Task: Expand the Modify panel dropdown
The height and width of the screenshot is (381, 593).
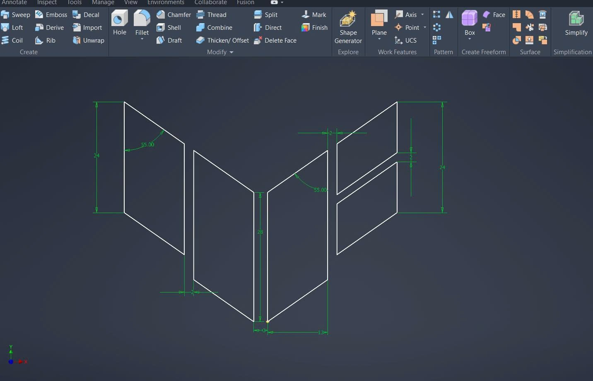Action: [231, 52]
